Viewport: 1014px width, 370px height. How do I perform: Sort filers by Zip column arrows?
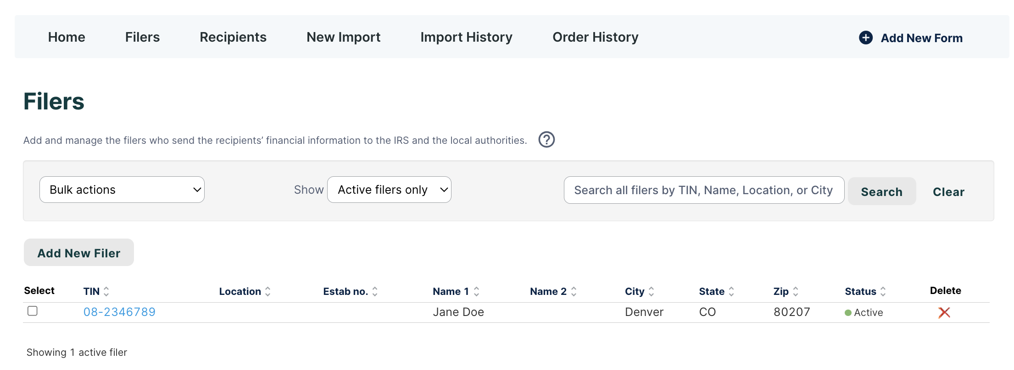click(796, 292)
